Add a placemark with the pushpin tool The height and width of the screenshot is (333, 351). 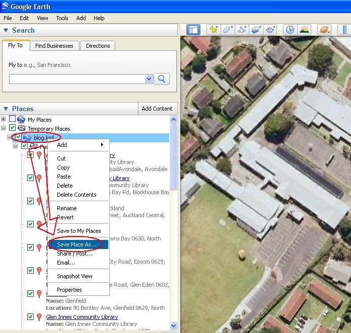click(214, 30)
